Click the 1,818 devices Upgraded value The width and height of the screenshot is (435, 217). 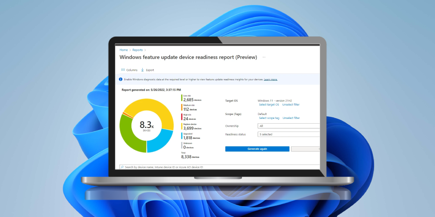coord(191,138)
